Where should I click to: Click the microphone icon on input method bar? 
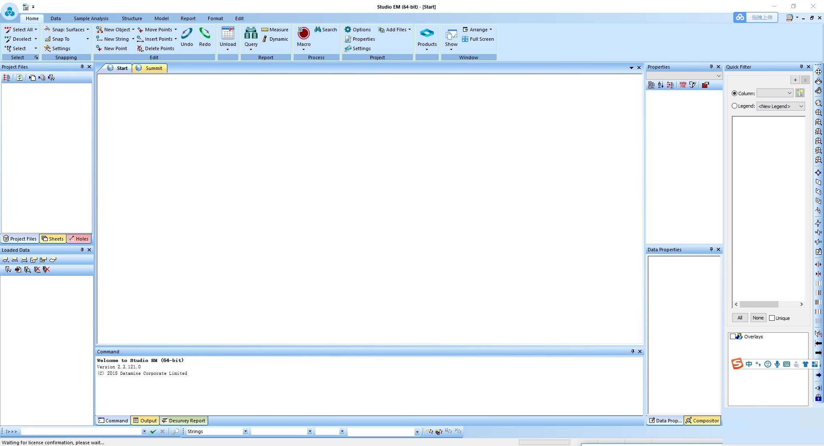tap(777, 364)
